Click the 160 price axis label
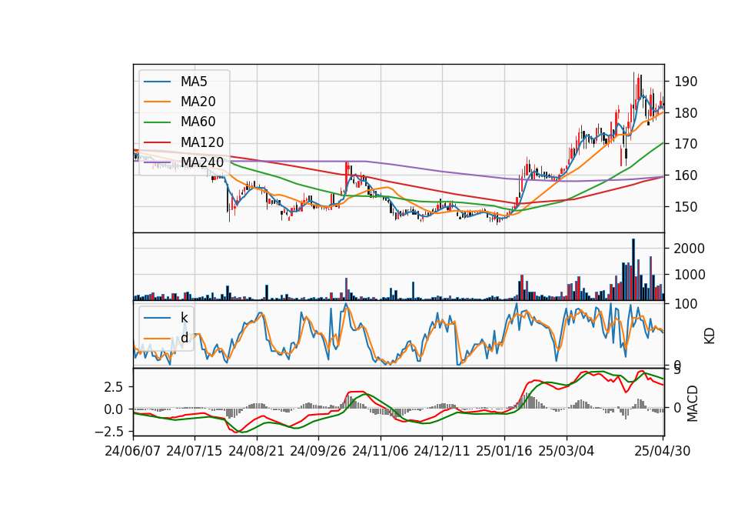 click(685, 175)
